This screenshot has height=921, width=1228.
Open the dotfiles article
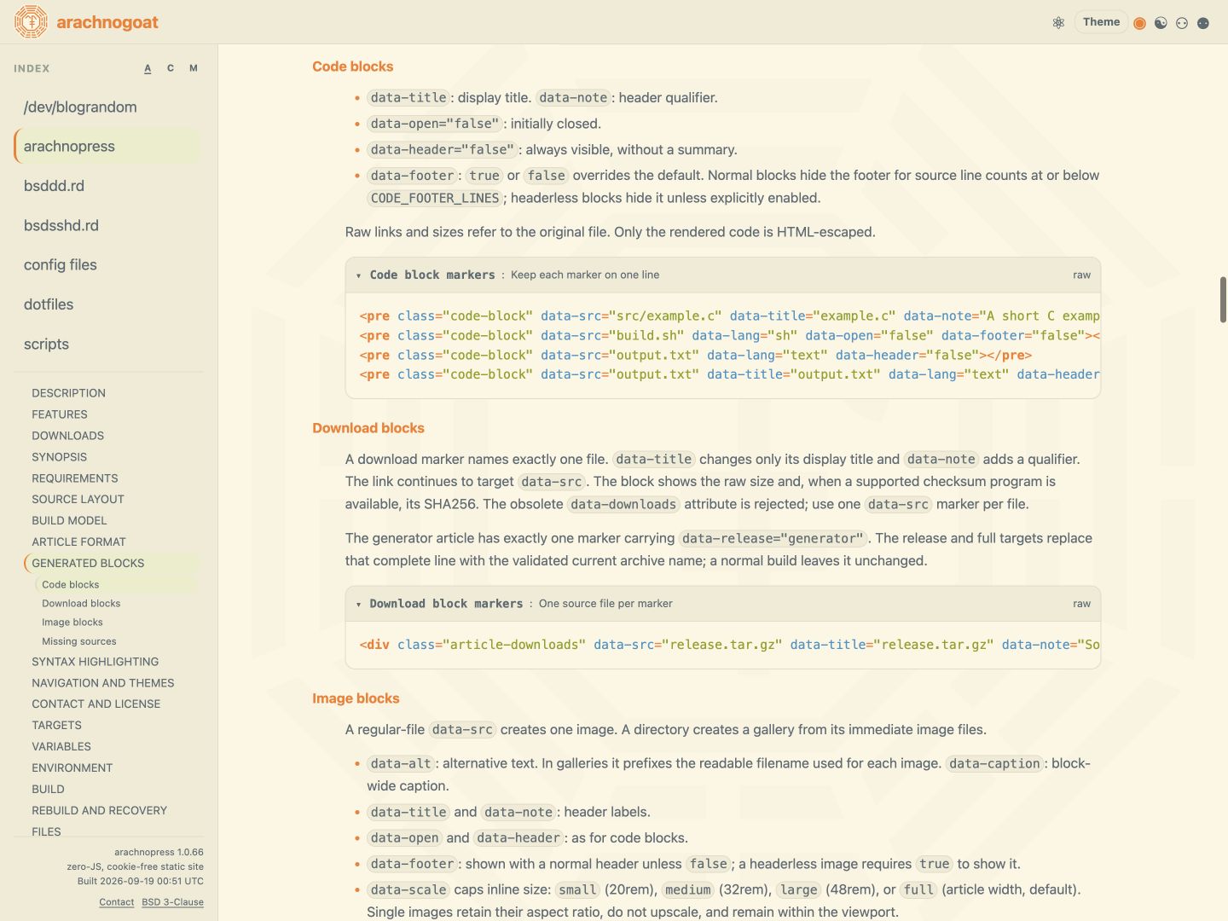[108, 304]
